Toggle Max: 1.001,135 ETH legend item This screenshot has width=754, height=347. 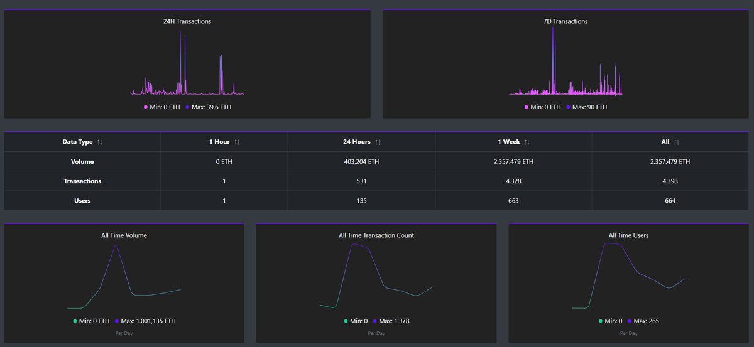145,321
